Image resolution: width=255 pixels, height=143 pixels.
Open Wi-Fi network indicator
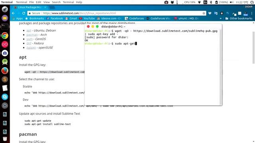[199, 2]
